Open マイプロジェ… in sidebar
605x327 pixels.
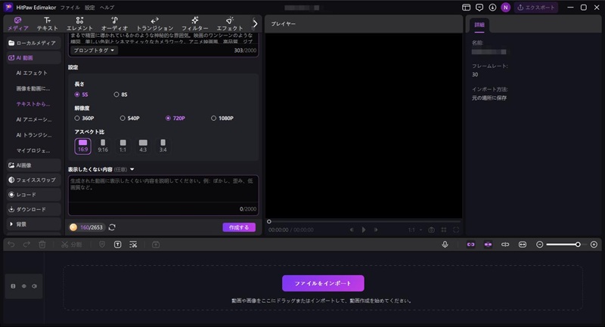coord(33,150)
